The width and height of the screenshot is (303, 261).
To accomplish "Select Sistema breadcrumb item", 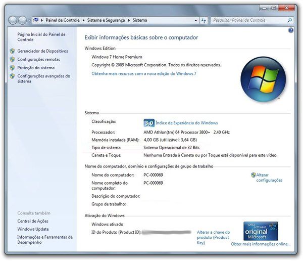I will 140,20.
